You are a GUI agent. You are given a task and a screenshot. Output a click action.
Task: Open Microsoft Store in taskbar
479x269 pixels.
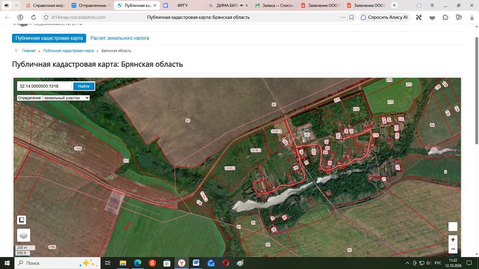coord(167,263)
